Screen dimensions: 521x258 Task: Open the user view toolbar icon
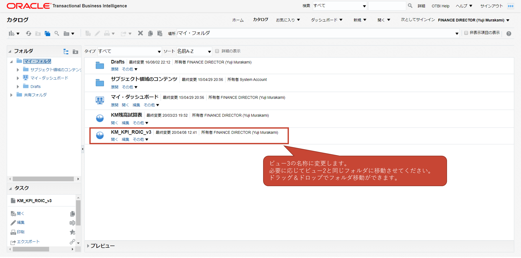[x=14, y=33]
